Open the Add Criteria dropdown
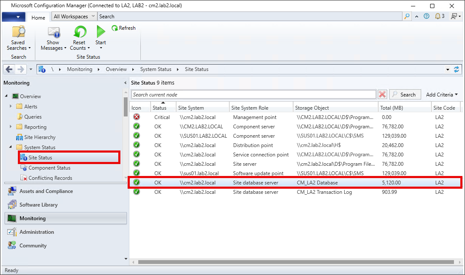The height and width of the screenshot is (275, 465). click(x=442, y=94)
